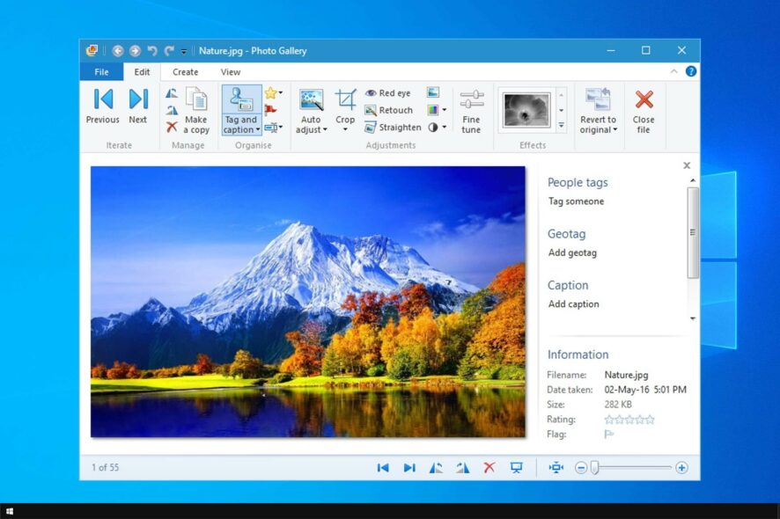Screen dimensions: 780x519
Task: Customize the Quick Access Toolbar dropdown
Action: coord(184,51)
